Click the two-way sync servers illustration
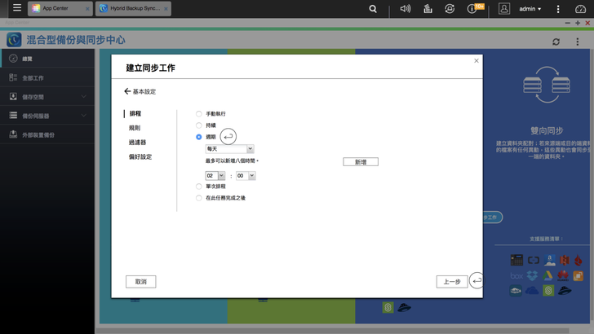This screenshot has height=334, width=594. tap(547, 85)
